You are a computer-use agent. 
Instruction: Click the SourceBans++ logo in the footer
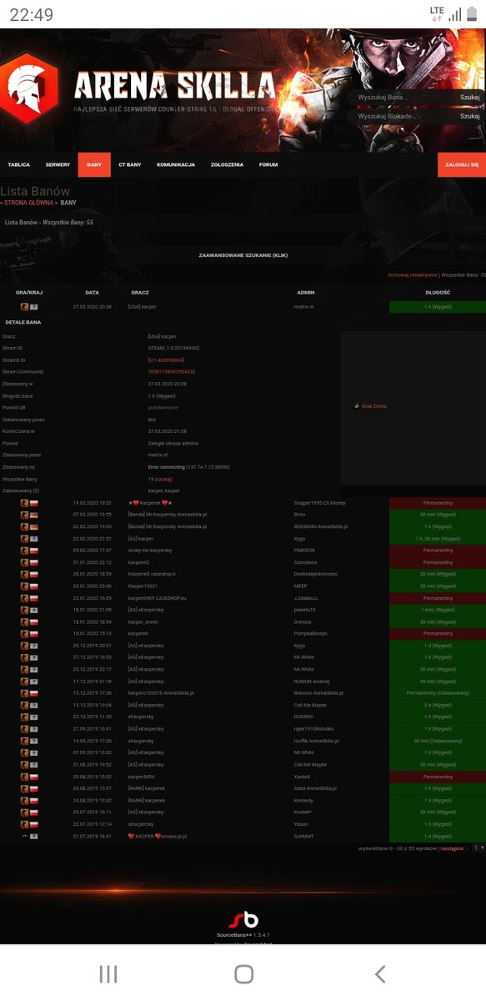243,919
